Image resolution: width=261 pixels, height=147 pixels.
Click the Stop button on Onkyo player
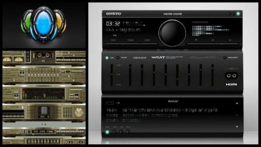click(149, 44)
